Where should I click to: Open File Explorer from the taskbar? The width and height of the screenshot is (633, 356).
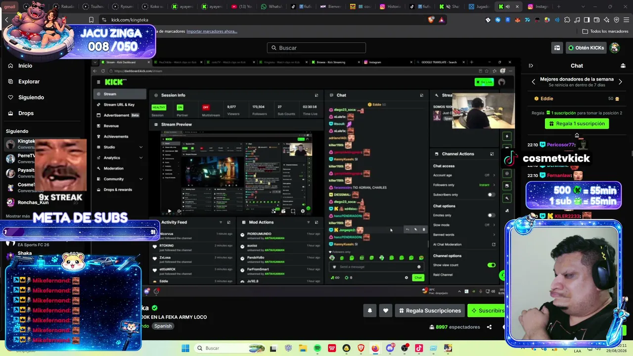coord(303,348)
